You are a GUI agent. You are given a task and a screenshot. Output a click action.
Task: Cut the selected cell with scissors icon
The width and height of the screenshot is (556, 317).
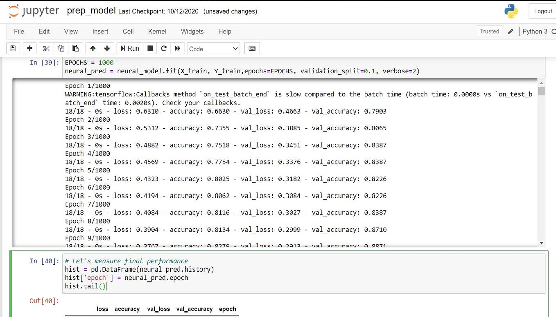click(x=46, y=48)
